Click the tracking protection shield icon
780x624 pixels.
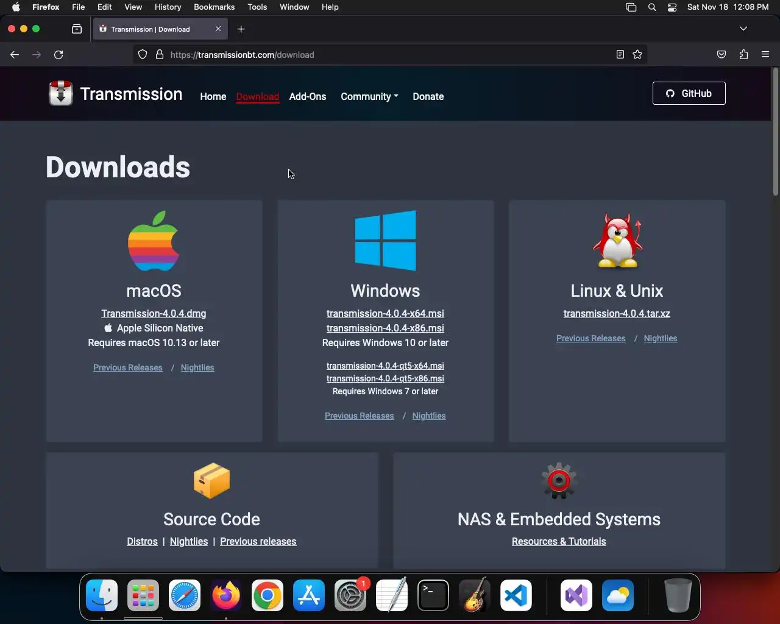pyautogui.click(x=143, y=54)
